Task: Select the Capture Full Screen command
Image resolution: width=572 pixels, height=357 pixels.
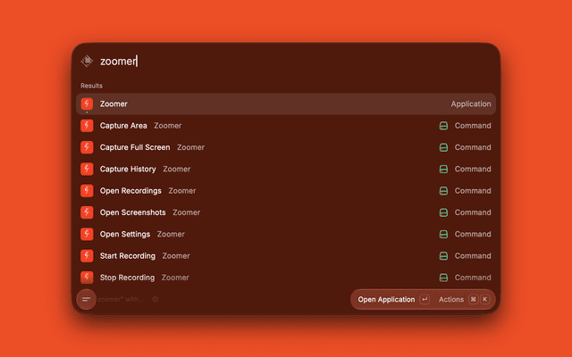Action: (x=286, y=147)
